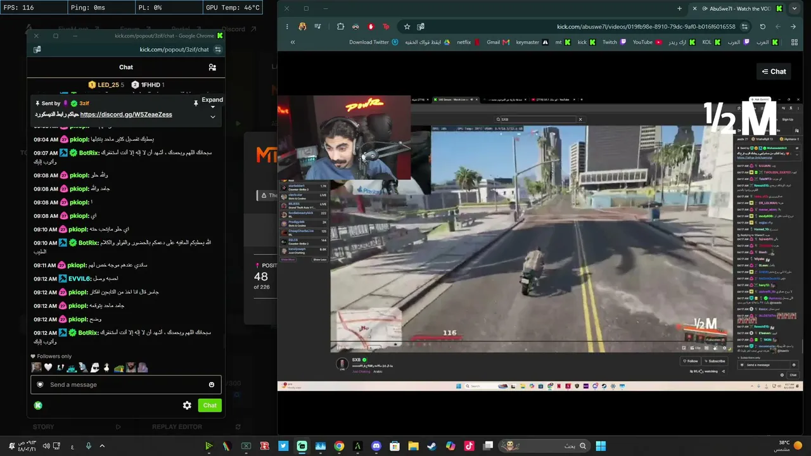The image size is (811, 456).
Task: Focus the Send a message field
Action: [x=126, y=384]
